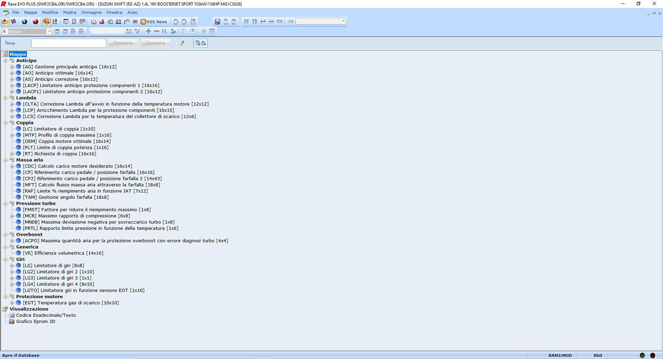Collapse the Anticipo tree group
This screenshot has height=359, width=663.
[x=5, y=60]
